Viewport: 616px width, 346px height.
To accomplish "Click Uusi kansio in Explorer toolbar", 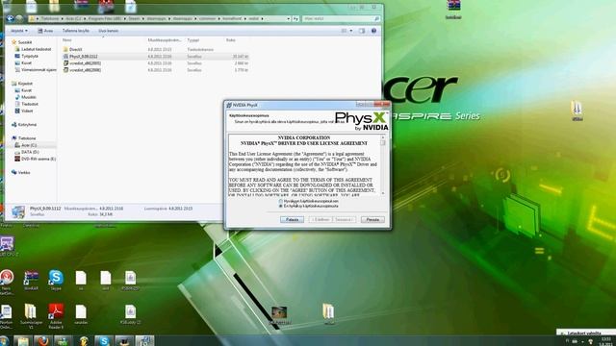I will point(108,31).
